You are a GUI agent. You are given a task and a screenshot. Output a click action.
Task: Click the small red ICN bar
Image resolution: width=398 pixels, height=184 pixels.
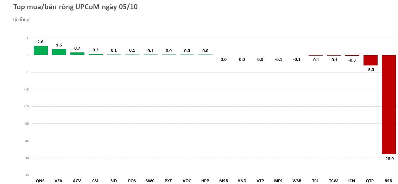click(352, 56)
